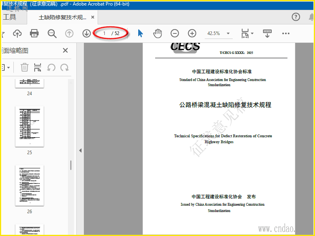
Task: Click the thumbnail label 26
Action: tap(30, 212)
